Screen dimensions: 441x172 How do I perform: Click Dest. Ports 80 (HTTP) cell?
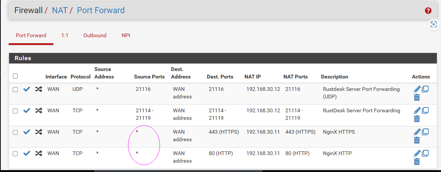221,154
